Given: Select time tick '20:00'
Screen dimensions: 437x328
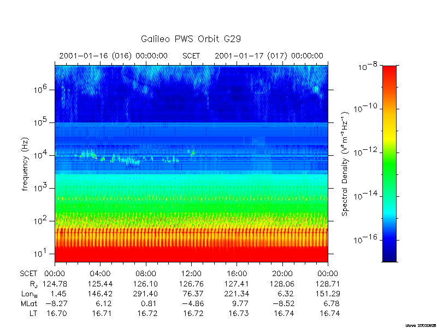Looking at the screenshot, I should click(282, 274).
